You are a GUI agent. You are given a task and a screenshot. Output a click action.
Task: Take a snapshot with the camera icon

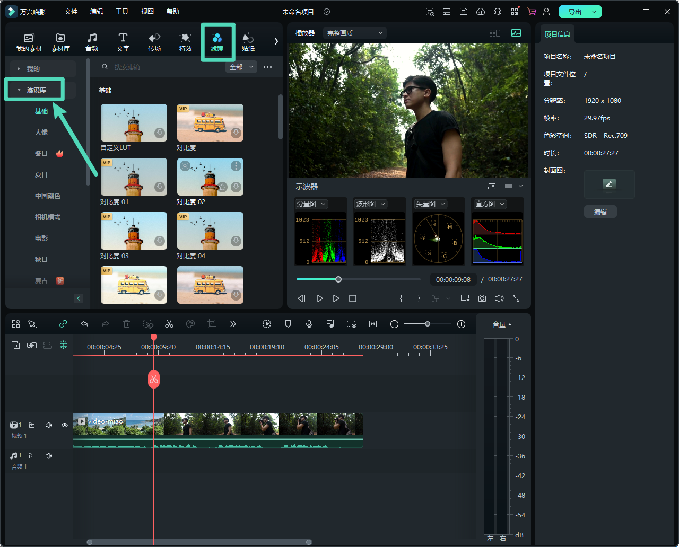482,298
